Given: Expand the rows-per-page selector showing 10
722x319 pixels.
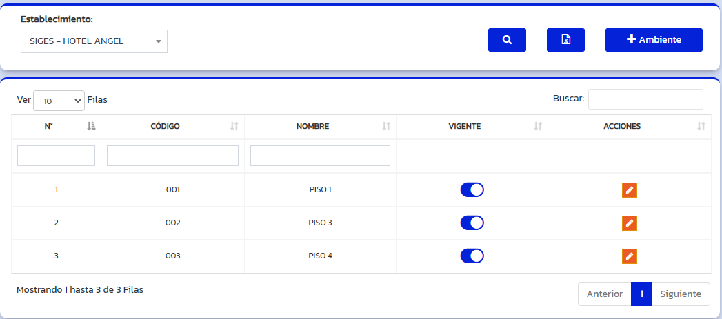Looking at the screenshot, I should click(59, 101).
